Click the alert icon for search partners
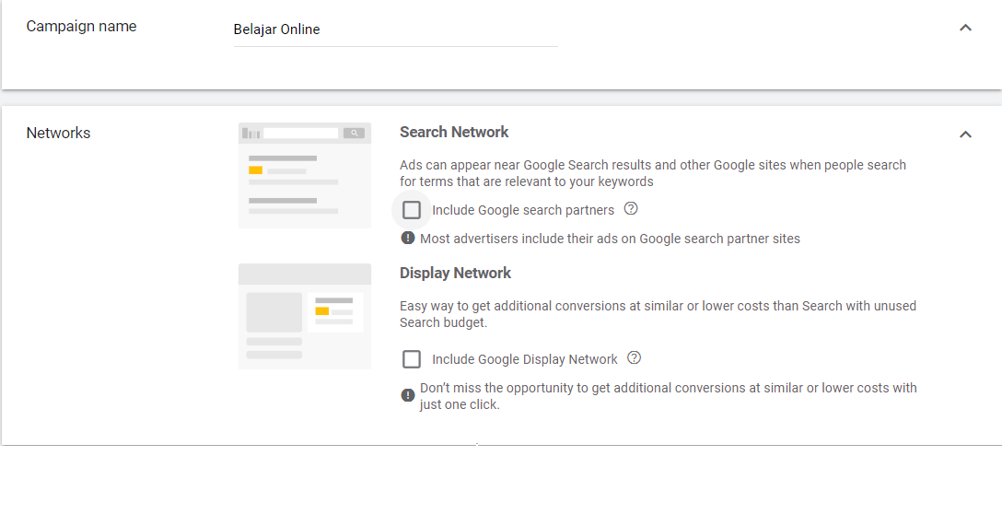1002x514 pixels. tap(408, 238)
